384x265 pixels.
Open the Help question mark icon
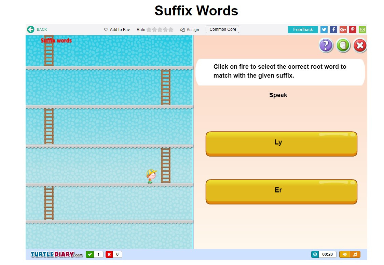(x=326, y=45)
